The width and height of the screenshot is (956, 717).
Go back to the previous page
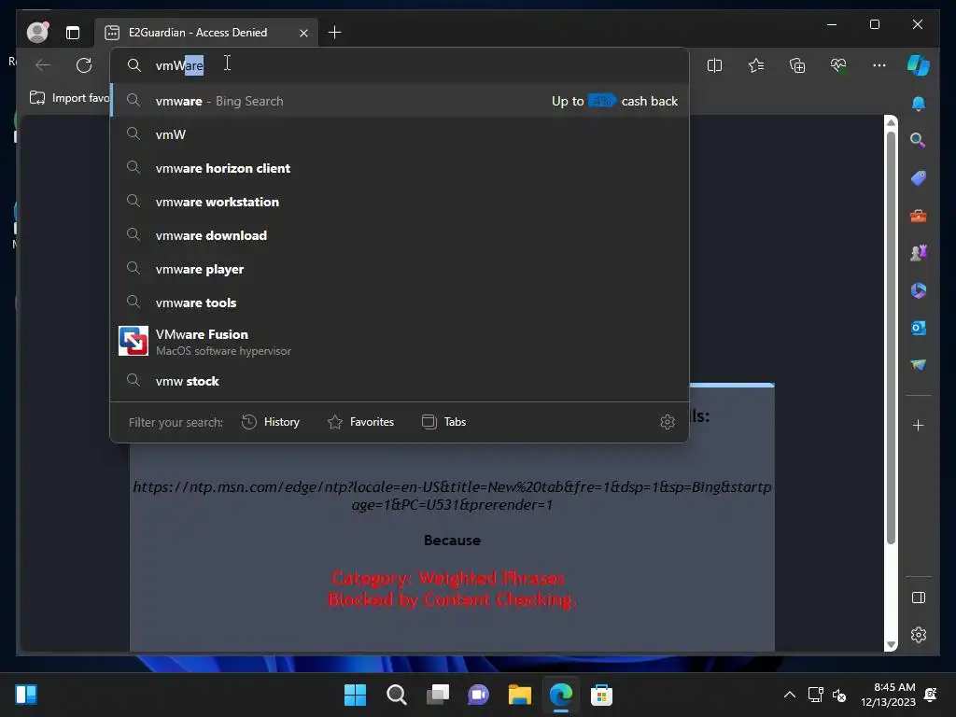tap(43, 65)
